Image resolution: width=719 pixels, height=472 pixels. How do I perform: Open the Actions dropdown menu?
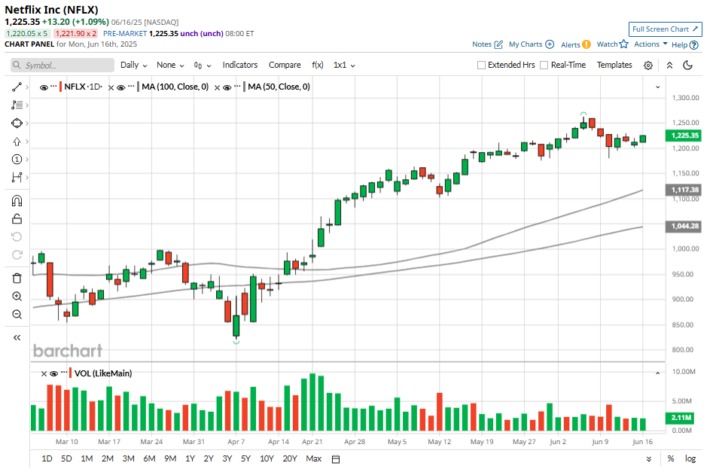(650, 44)
